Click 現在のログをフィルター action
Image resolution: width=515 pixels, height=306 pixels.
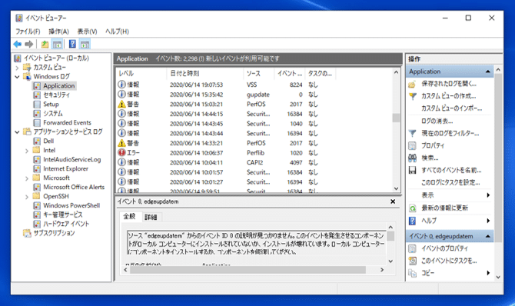tap(450, 133)
